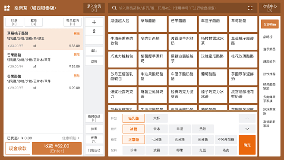Select the 大杯 cup size option
Image resolution: width=284 pixels, height=160 pixels.
point(157,118)
